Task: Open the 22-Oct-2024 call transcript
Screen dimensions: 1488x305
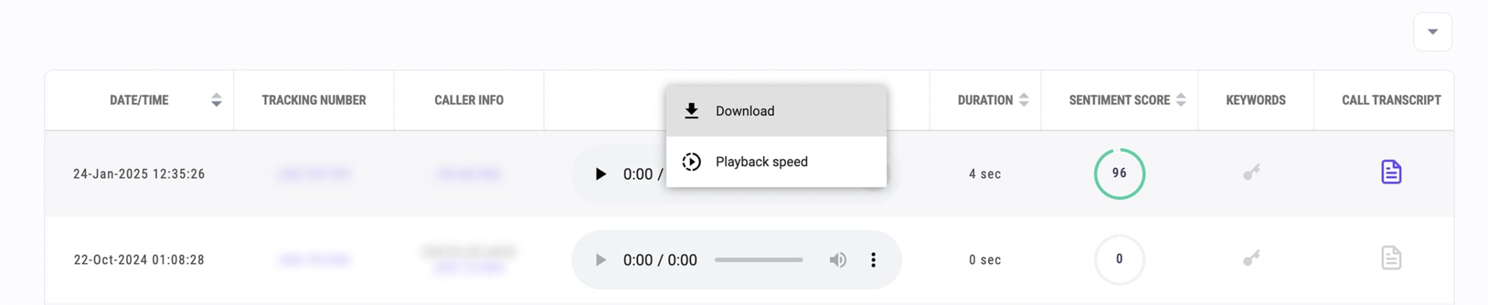Action: [1391, 258]
